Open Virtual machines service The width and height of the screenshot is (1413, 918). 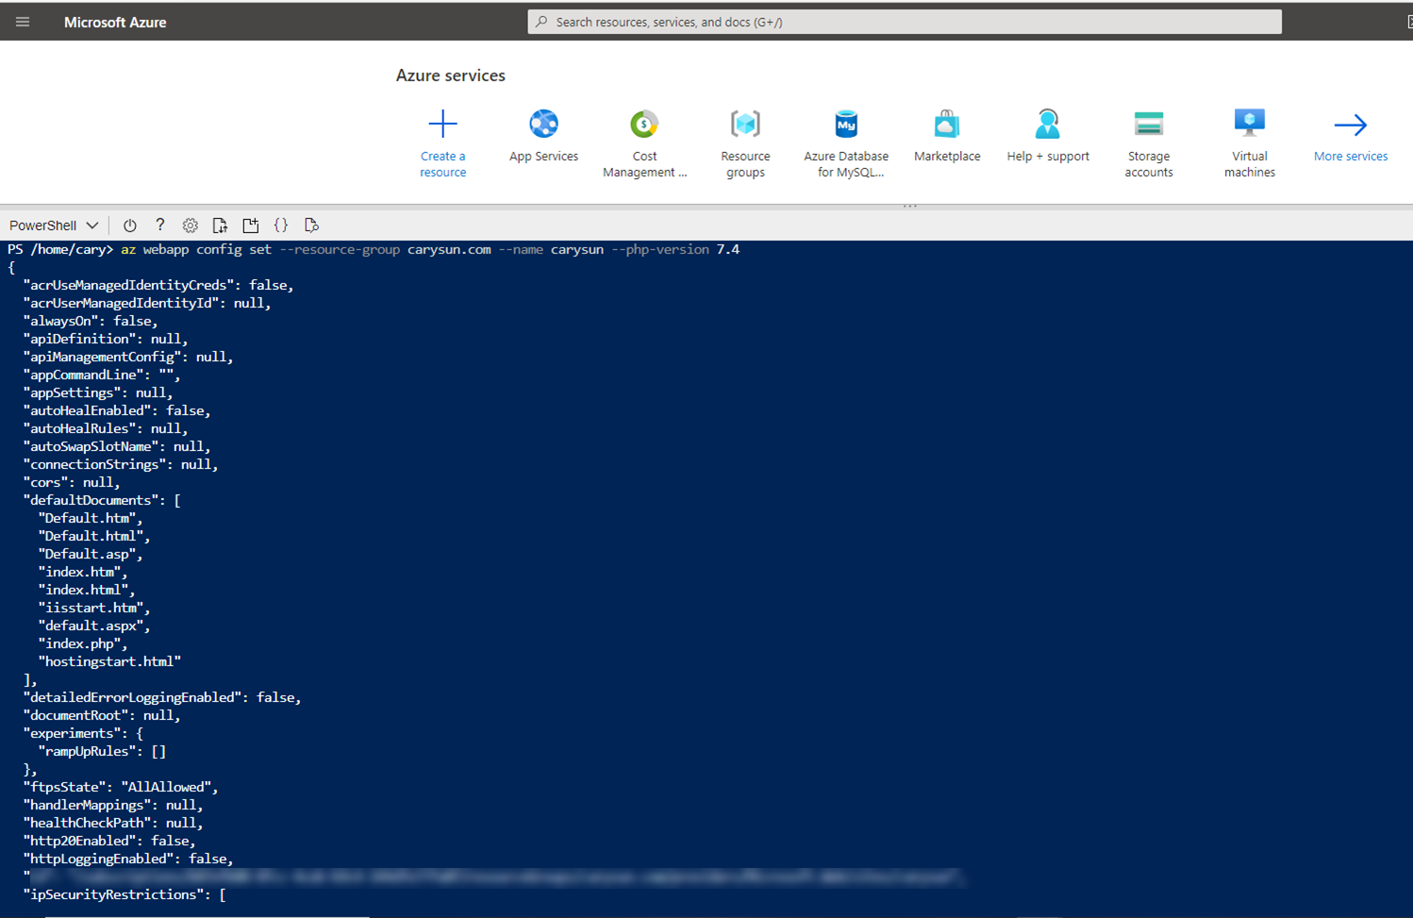[x=1250, y=143]
